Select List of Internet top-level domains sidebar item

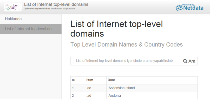pos(31,29)
